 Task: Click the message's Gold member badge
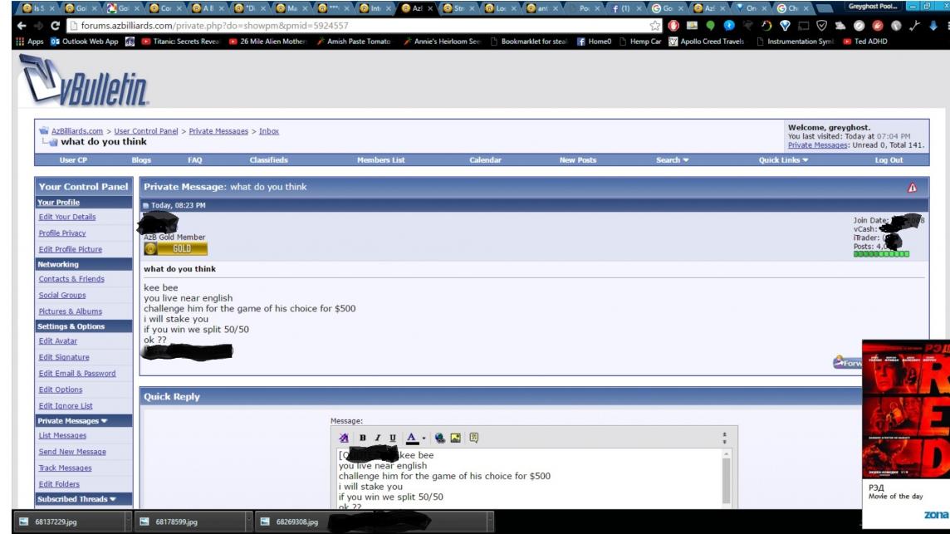click(176, 248)
